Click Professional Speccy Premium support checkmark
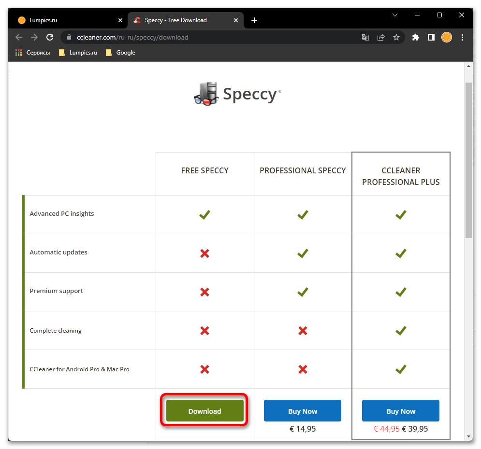 coord(303,292)
